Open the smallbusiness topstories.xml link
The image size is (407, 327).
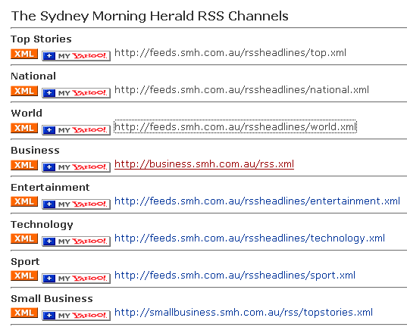(x=243, y=313)
